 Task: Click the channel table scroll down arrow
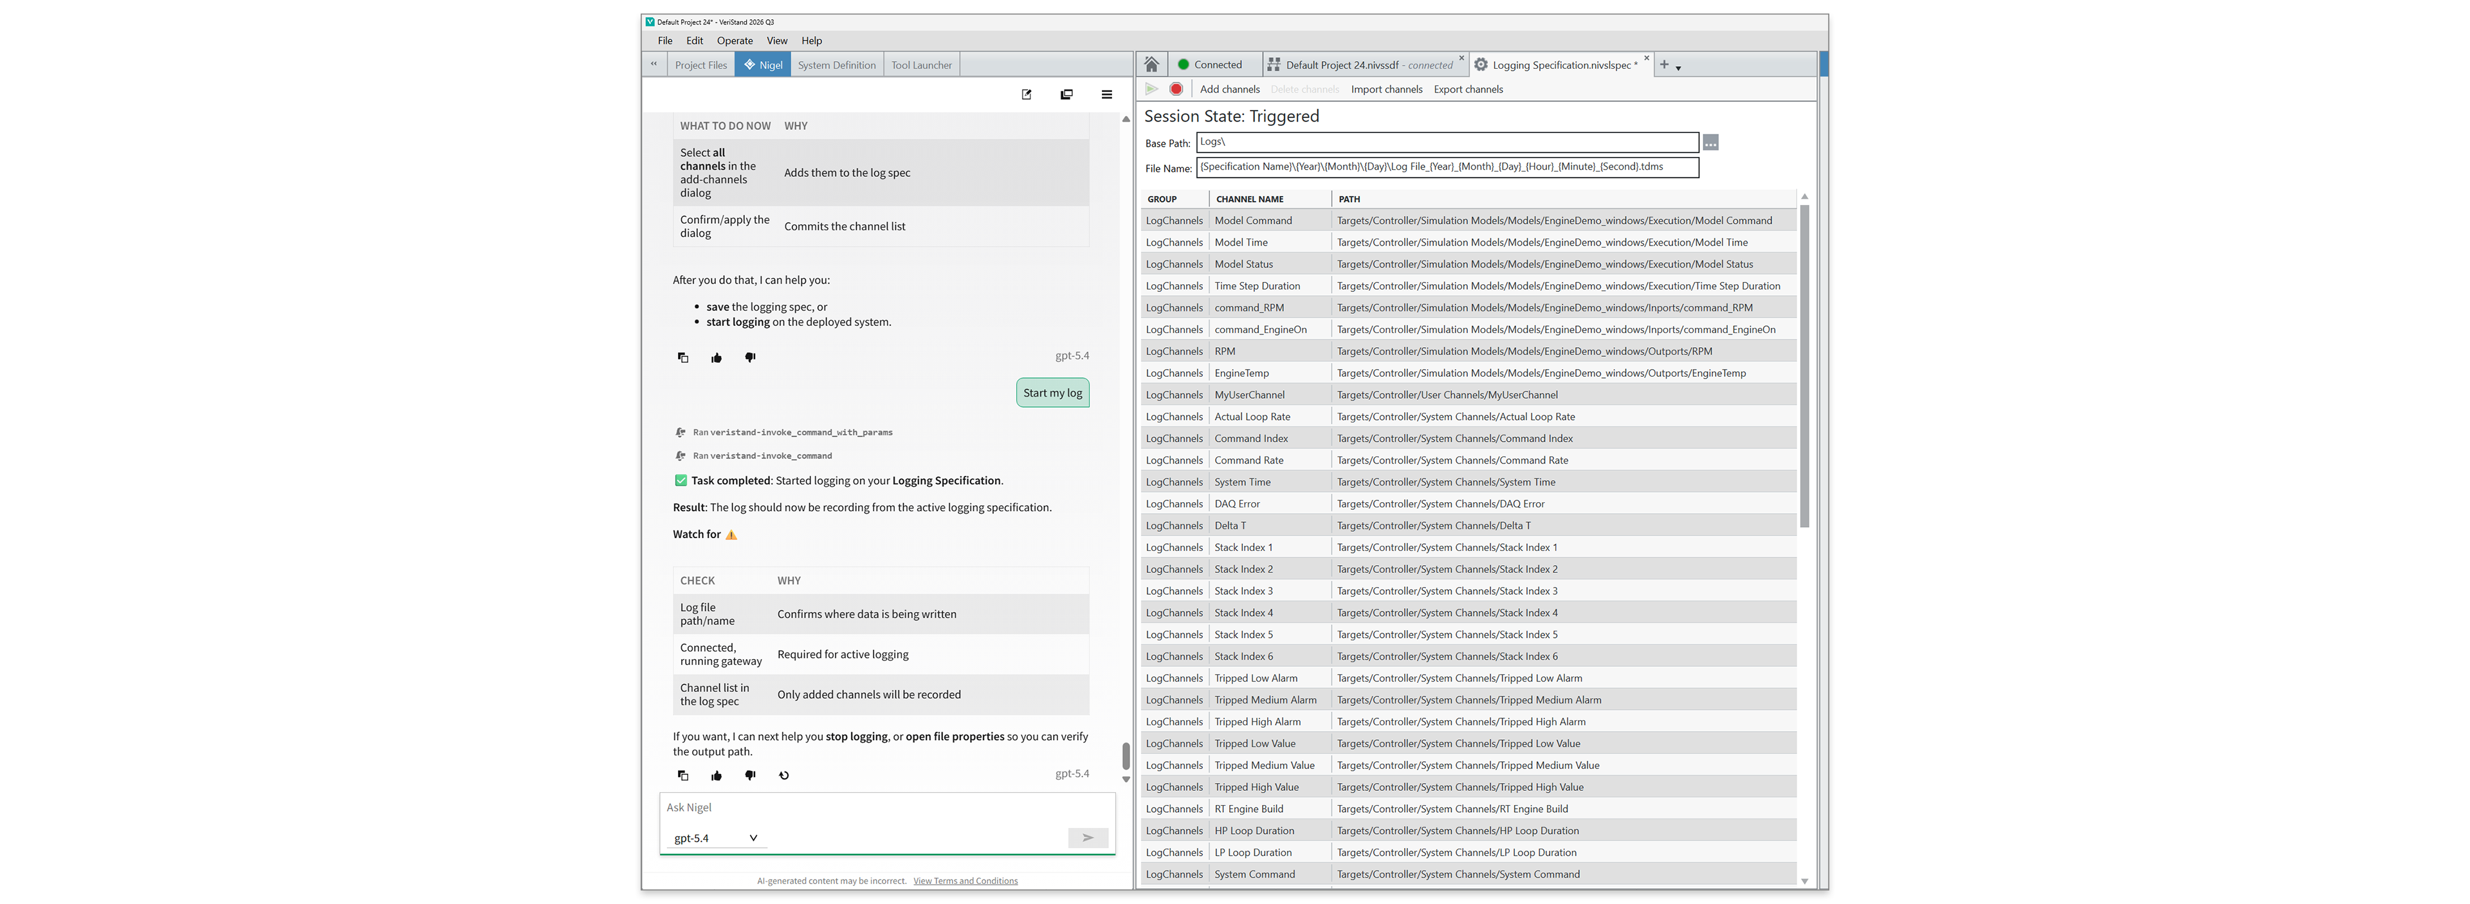pos(1804,881)
